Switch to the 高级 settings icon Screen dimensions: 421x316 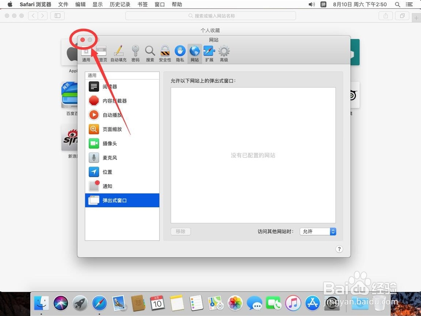point(224,52)
